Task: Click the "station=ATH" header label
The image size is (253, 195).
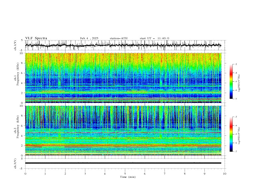Action: tap(119, 38)
